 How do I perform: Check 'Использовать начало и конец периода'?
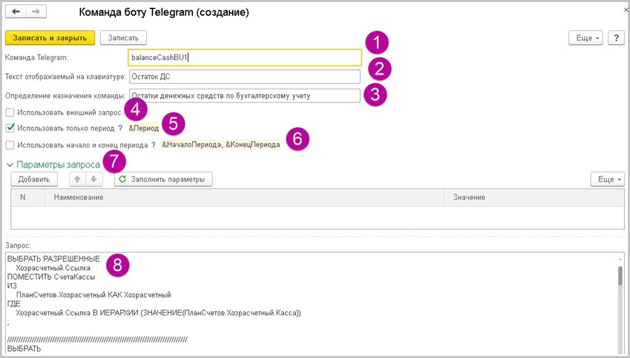[10, 145]
